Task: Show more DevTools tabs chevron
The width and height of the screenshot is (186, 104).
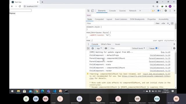Action: coord(140,11)
